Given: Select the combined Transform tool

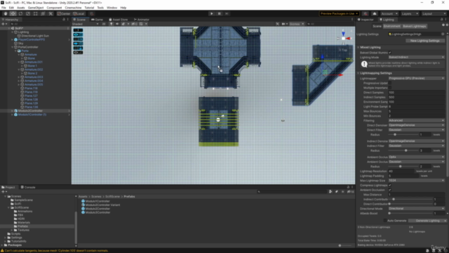Looking at the screenshot, I should tap(43, 13).
